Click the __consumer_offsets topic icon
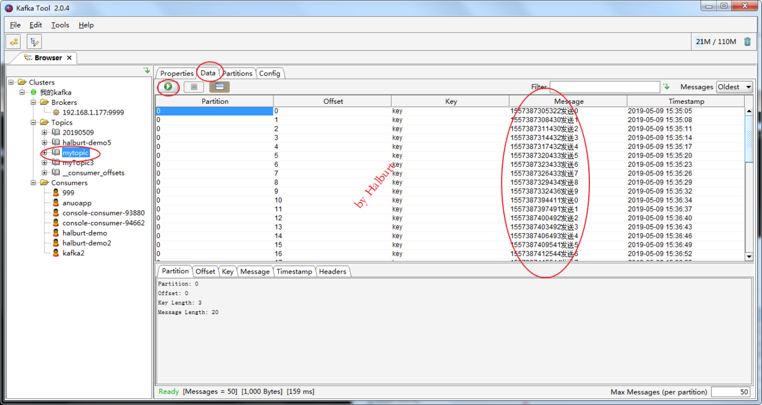Viewport: 762px width, 405px height. tap(55, 172)
